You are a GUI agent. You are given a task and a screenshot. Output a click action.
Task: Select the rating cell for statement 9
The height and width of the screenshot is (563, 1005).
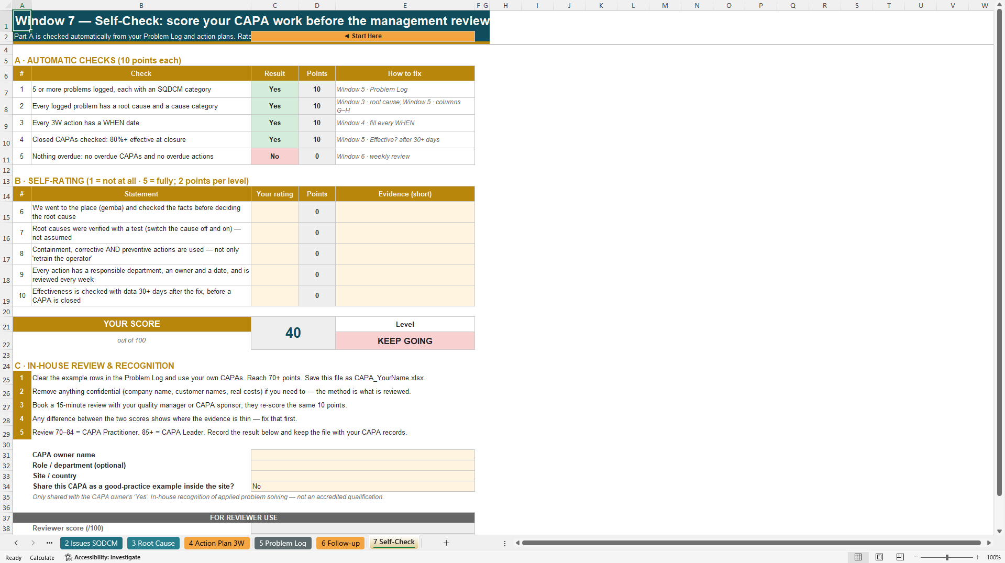coord(275,275)
